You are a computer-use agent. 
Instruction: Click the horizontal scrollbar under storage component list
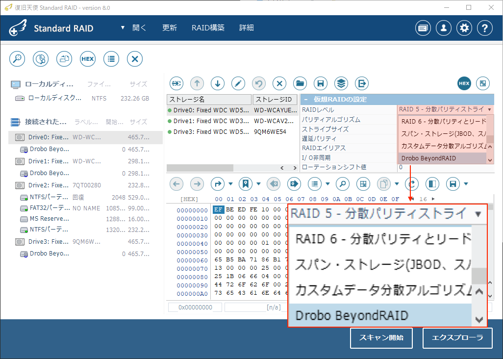tap(232, 168)
